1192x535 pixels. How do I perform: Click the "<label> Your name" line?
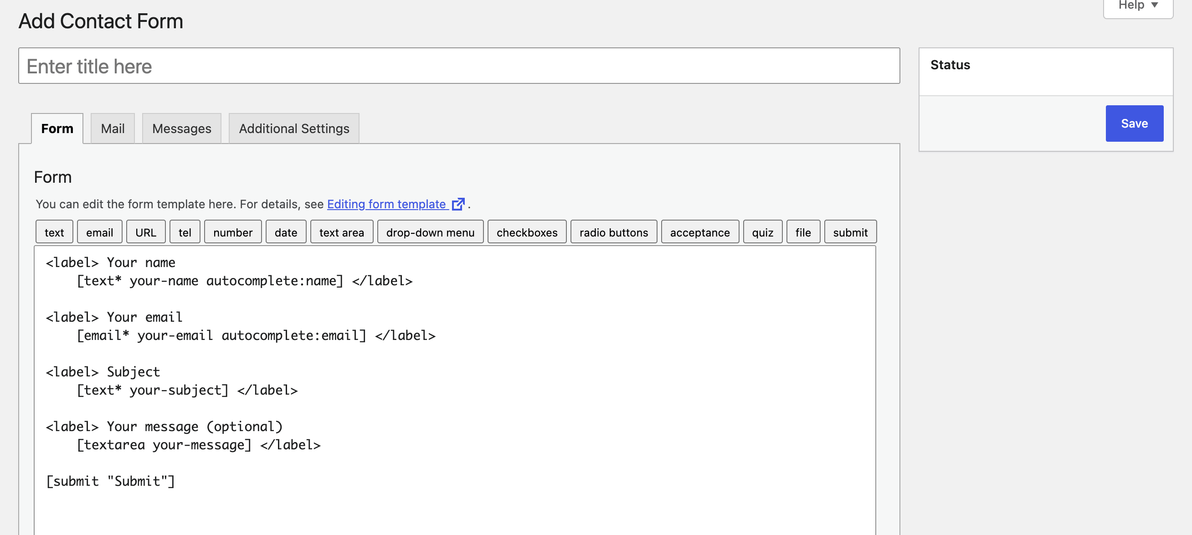[110, 262]
